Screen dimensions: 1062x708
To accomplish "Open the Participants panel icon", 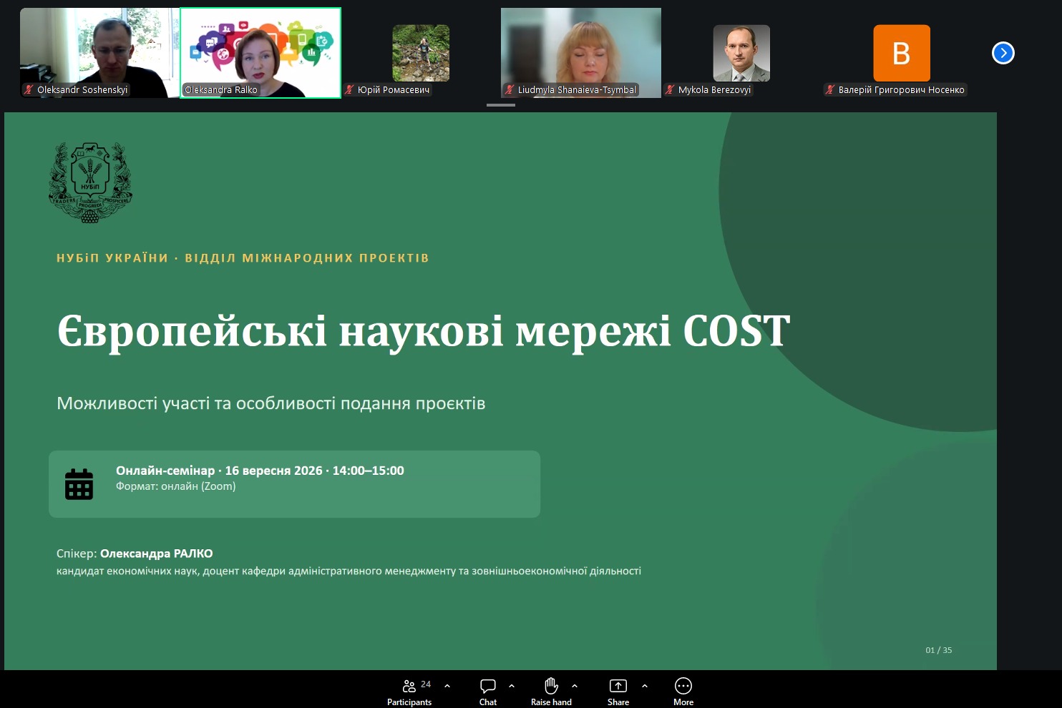I will (x=409, y=686).
